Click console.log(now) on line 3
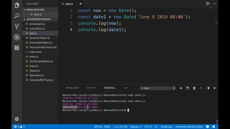This screenshot has width=230, height=129. 99,23
